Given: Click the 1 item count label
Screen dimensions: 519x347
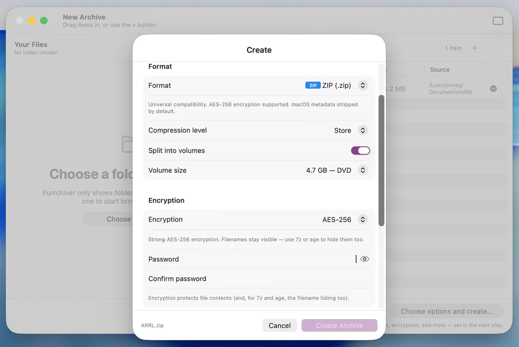Looking at the screenshot, I should tap(453, 48).
